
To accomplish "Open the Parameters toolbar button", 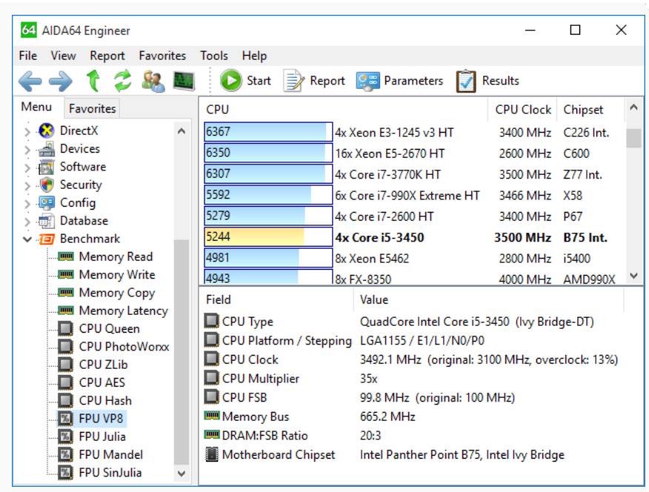I will [399, 81].
